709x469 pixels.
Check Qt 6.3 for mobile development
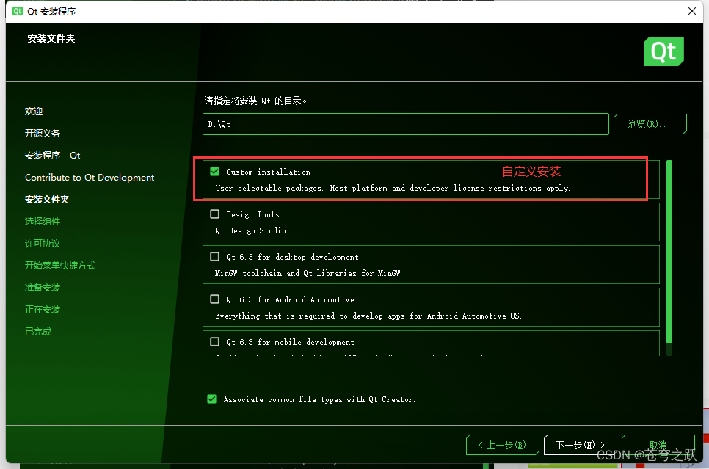215,341
